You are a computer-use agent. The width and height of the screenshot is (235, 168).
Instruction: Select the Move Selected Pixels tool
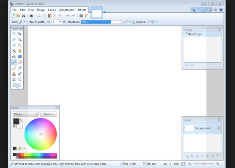pos(20,34)
